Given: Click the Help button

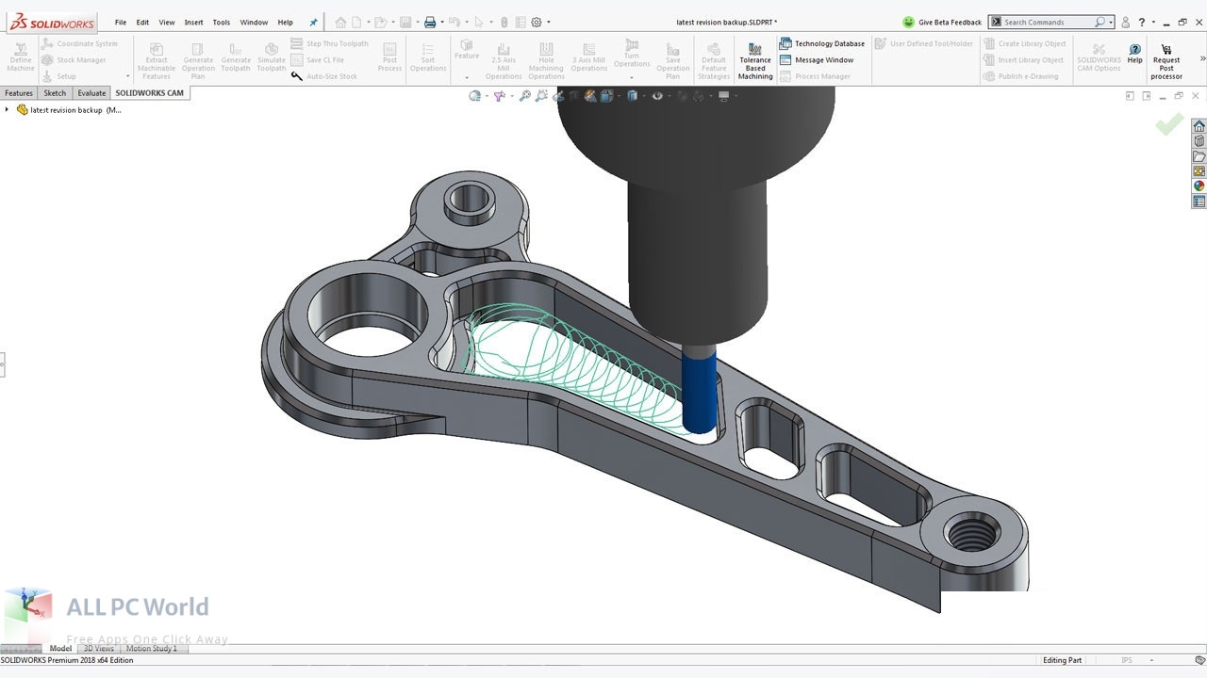Looking at the screenshot, I should pos(1134,56).
